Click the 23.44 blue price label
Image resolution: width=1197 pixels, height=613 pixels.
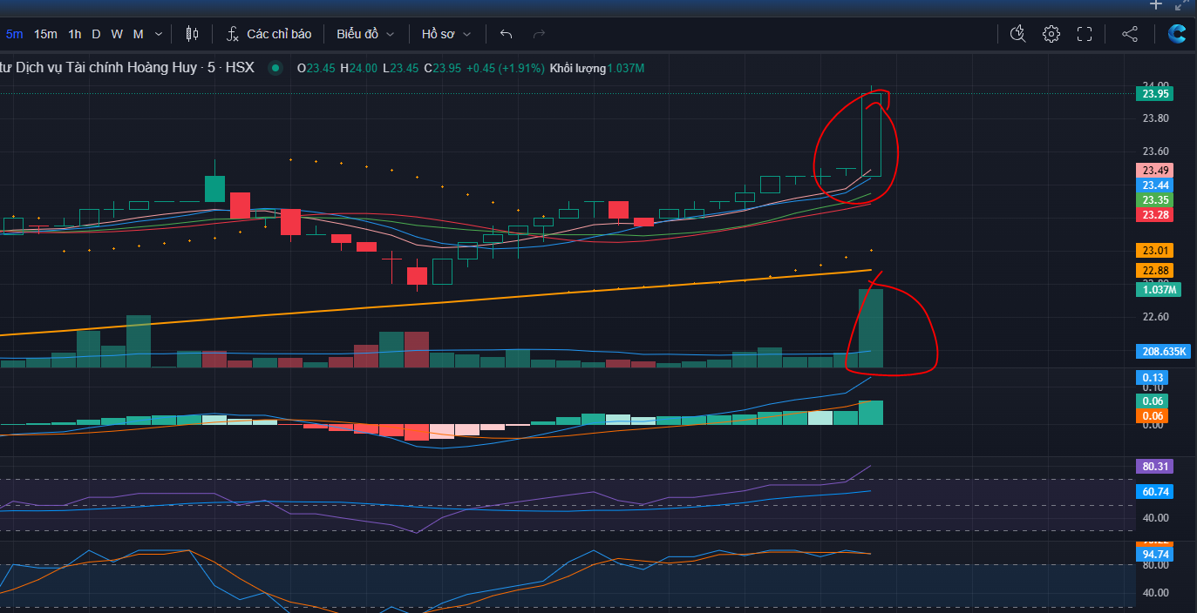[1155, 185]
